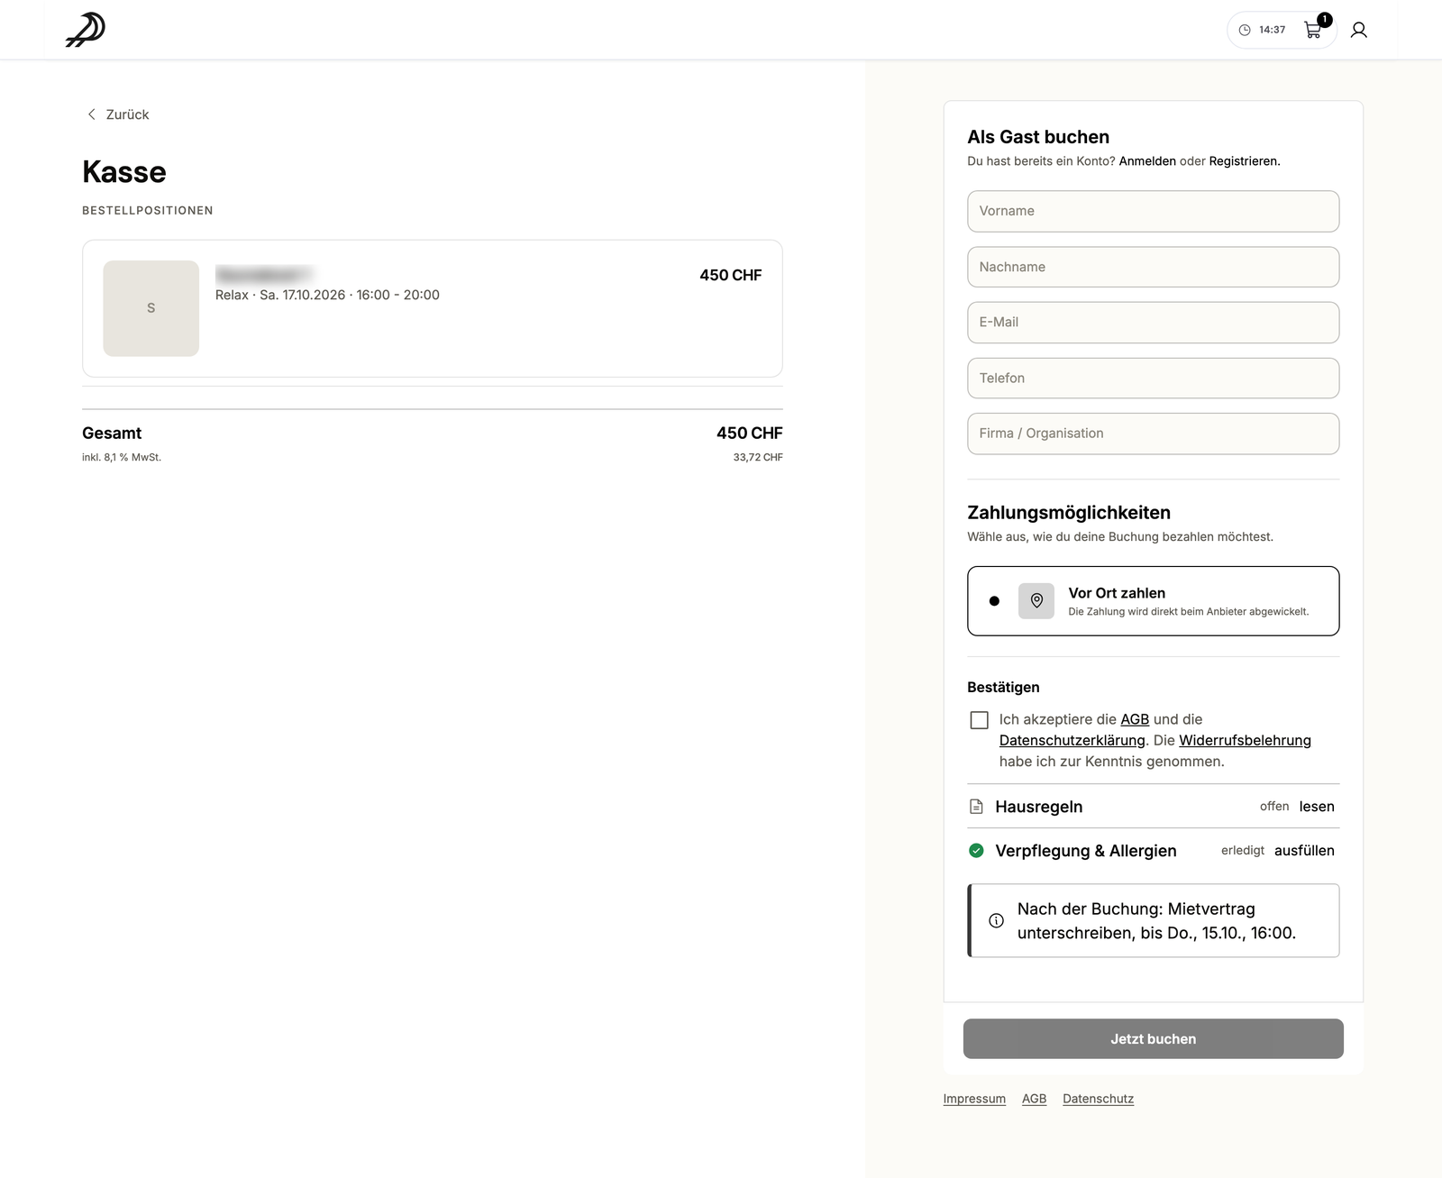Focus the Vorname input field
Viewport: 1442px width, 1178px height.
click(1154, 211)
